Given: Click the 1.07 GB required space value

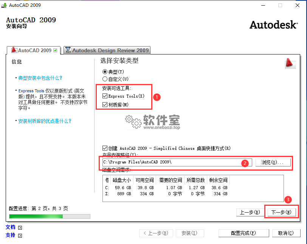Looking at the screenshot, I should (x=174, y=188).
